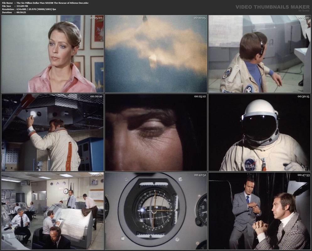Click the File Size label
Viewport: 312px width, 251px height.
coord(7,6)
